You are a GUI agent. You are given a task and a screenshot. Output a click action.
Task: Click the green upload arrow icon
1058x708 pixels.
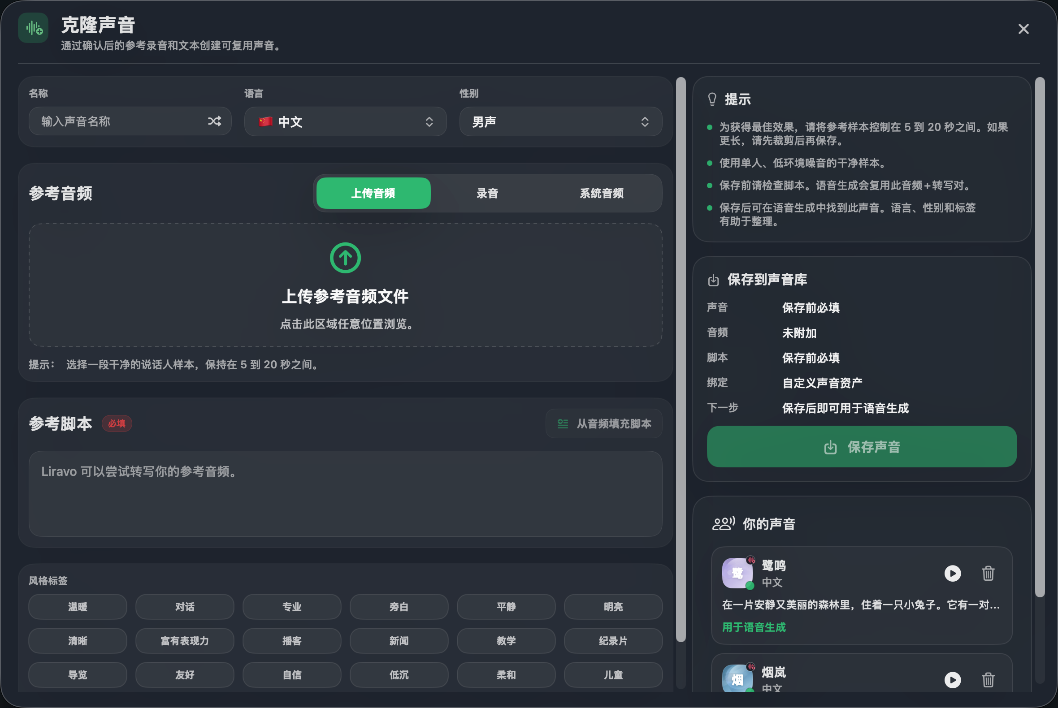345,258
